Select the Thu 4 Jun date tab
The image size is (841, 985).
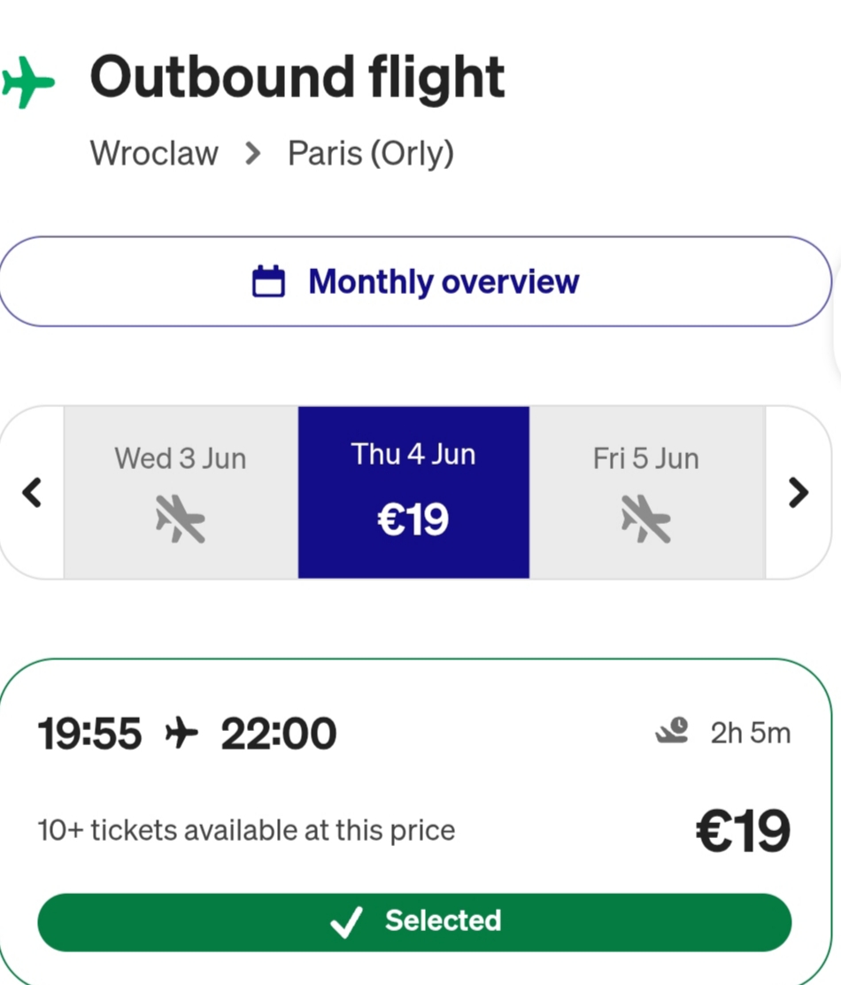click(x=413, y=492)
